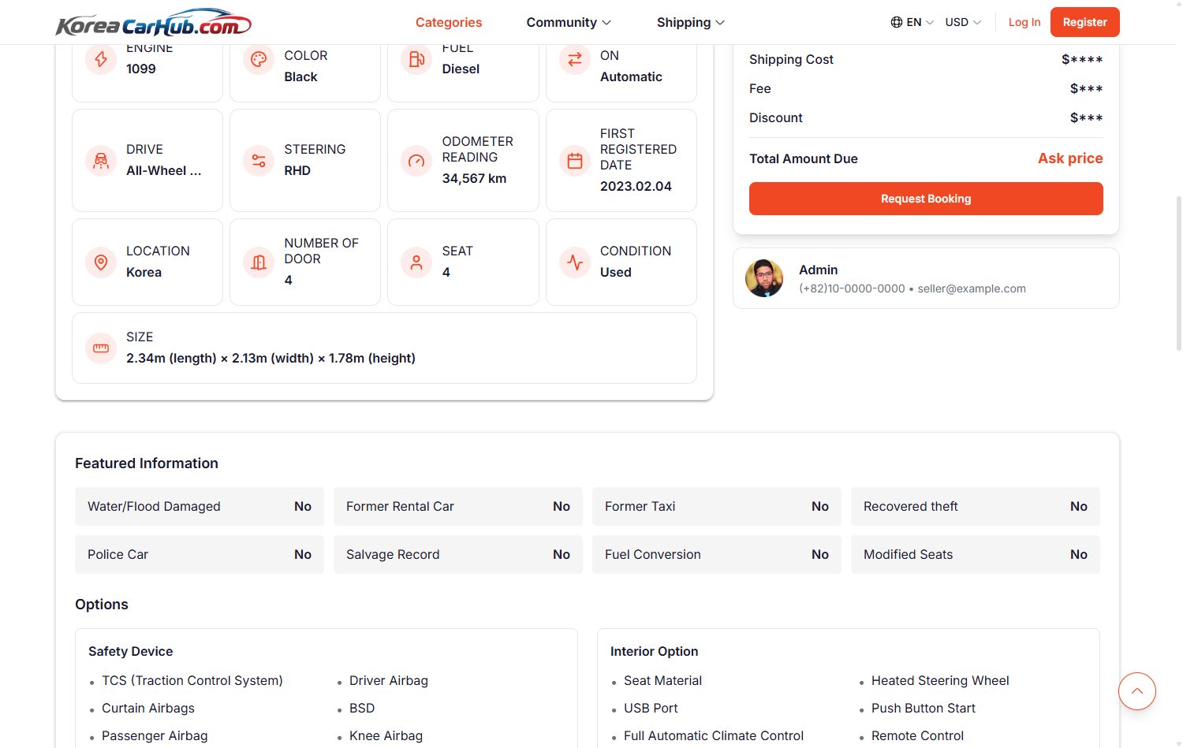Expand the Community dropdown menu

(x=569, y=22)
